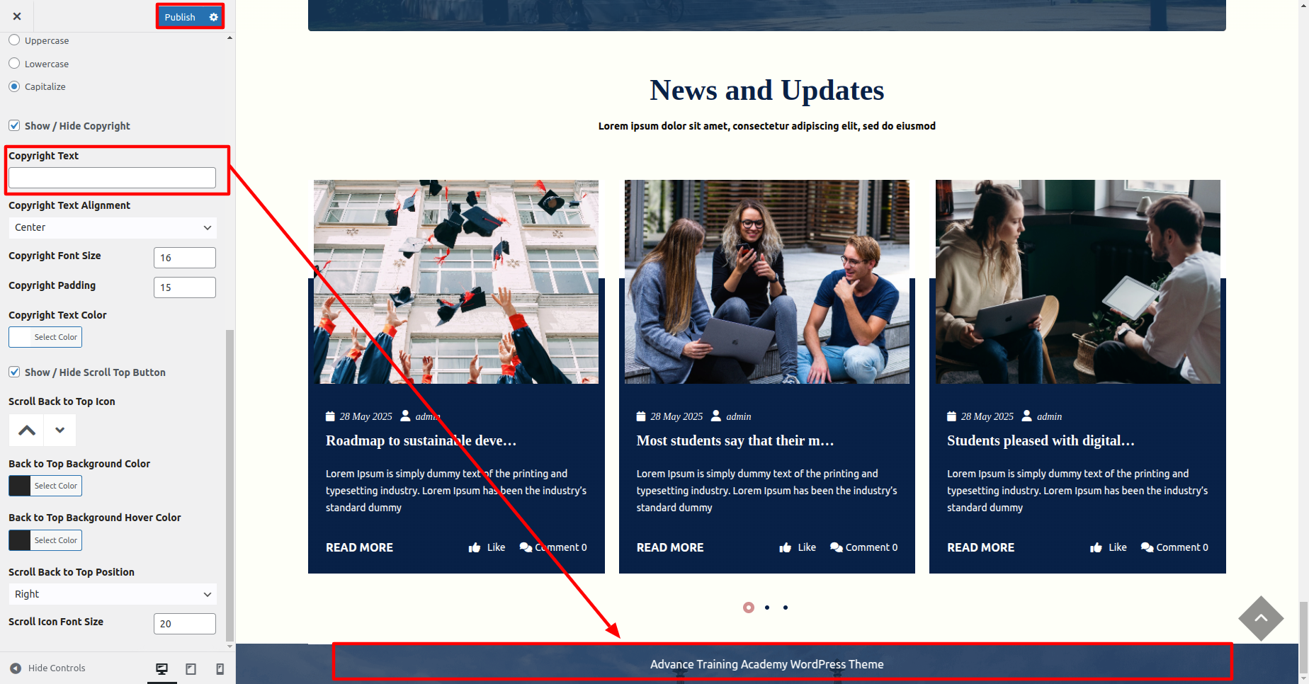Click Like thumbs-up on first news post

click(475, 547)
